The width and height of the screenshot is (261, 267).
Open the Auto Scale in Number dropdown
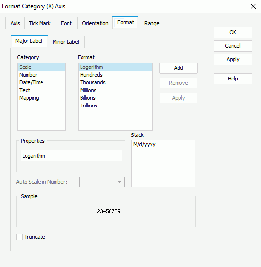tap(102, 182)
